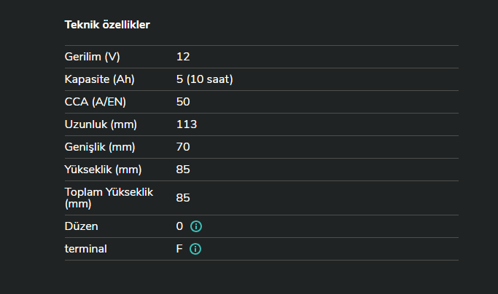Select the Kapasite (Ah) label
The height and width of the screenshot is (294, 498).
click(100, 79)
